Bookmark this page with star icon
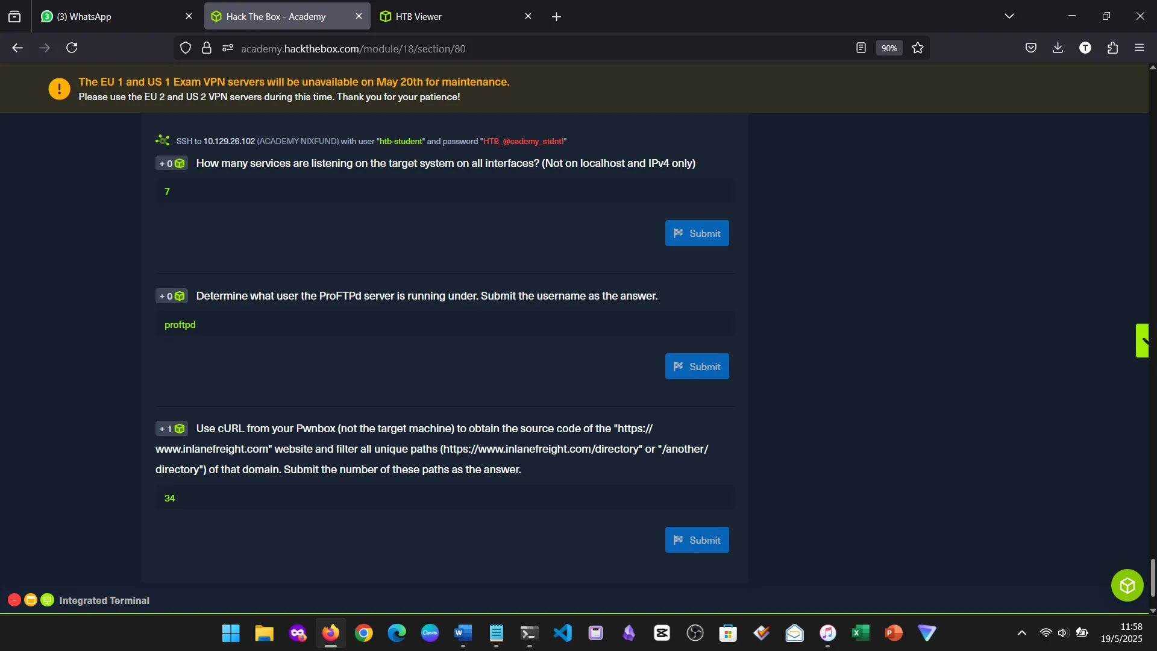 (x=918, y=48)
